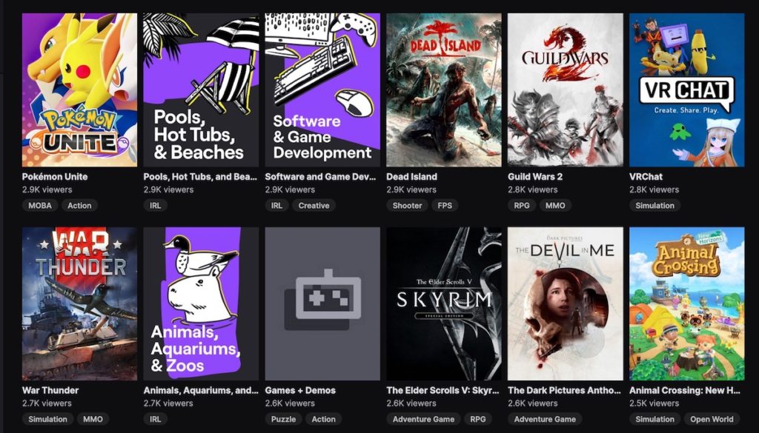Open the Pools, Hot Tubs, & Beaches cover image
Screen dimensions: 759x433
pyautogui.click(x=201, y=90)
